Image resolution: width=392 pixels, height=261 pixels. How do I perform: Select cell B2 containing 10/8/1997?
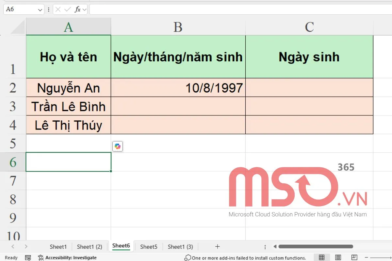[178, 88]
